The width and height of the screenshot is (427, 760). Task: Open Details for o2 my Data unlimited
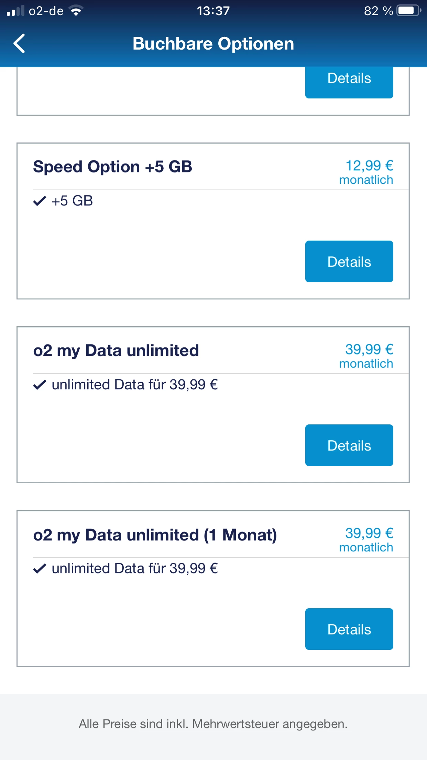(x=349, y=445)
